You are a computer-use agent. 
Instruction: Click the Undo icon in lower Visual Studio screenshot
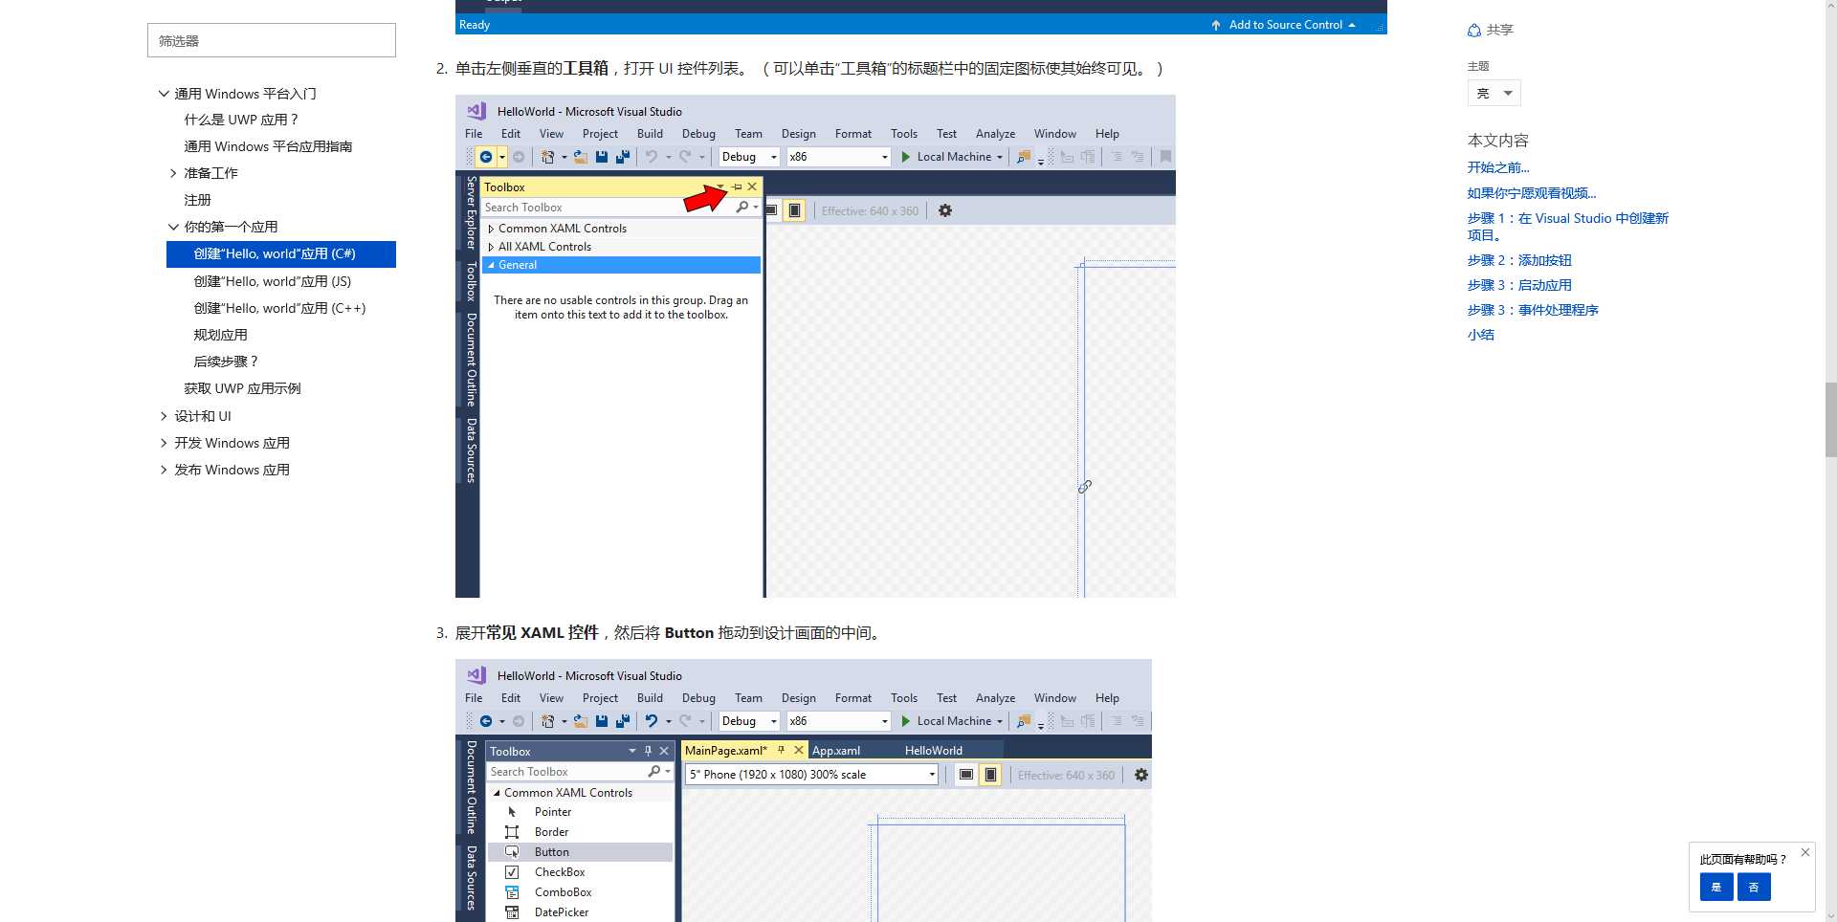pos(652,721)
